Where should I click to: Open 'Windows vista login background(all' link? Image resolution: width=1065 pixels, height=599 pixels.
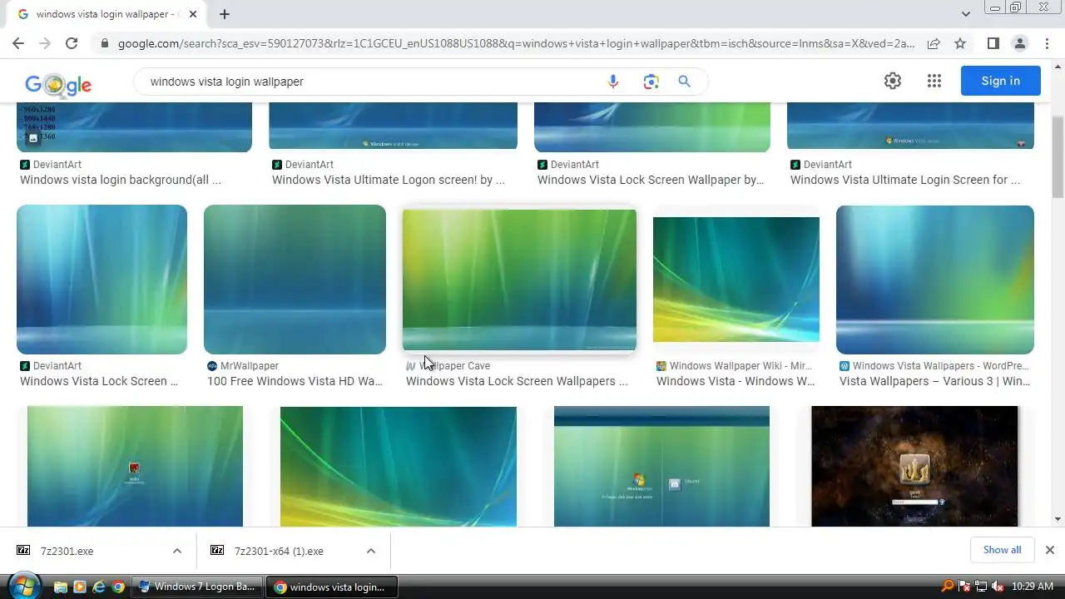click(x=121, y=180)
